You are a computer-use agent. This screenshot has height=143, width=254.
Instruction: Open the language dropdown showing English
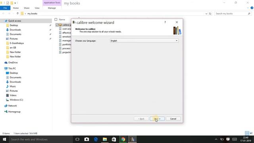144,41
